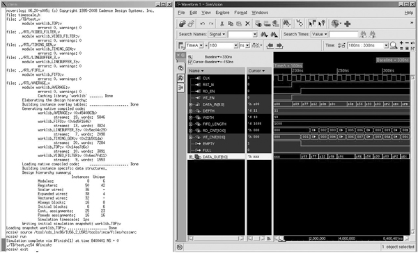Viewport: 418px width, 253px height.
Task: Click the greyed link icon next to it
Action: tap(191, 24)
